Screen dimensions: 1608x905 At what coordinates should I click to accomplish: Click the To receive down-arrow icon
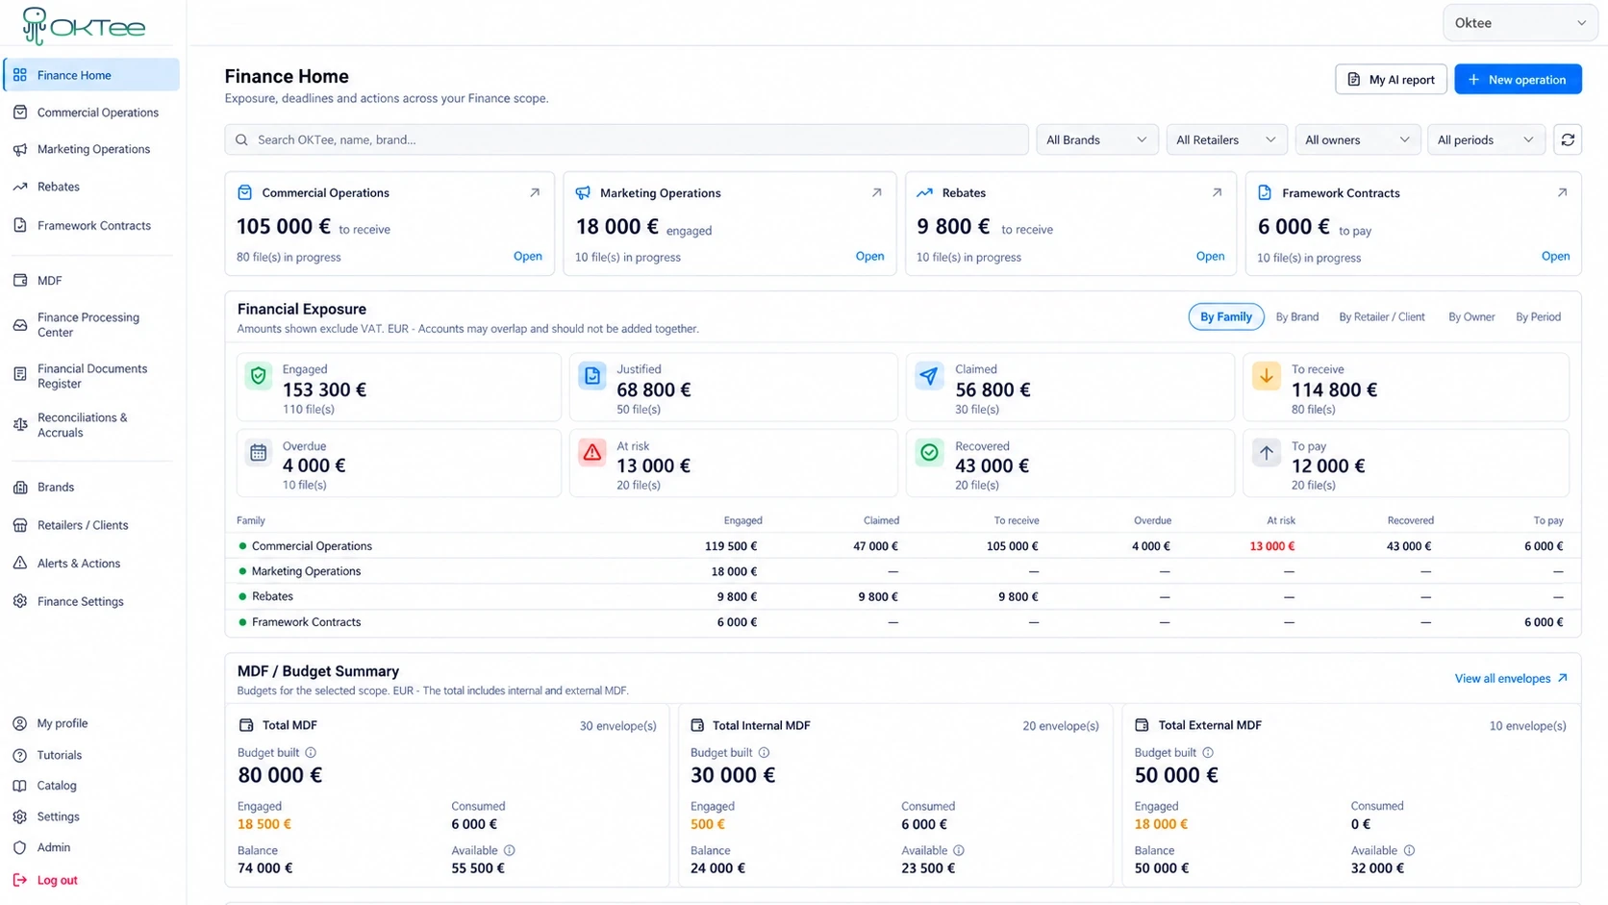coord(1266,376)
